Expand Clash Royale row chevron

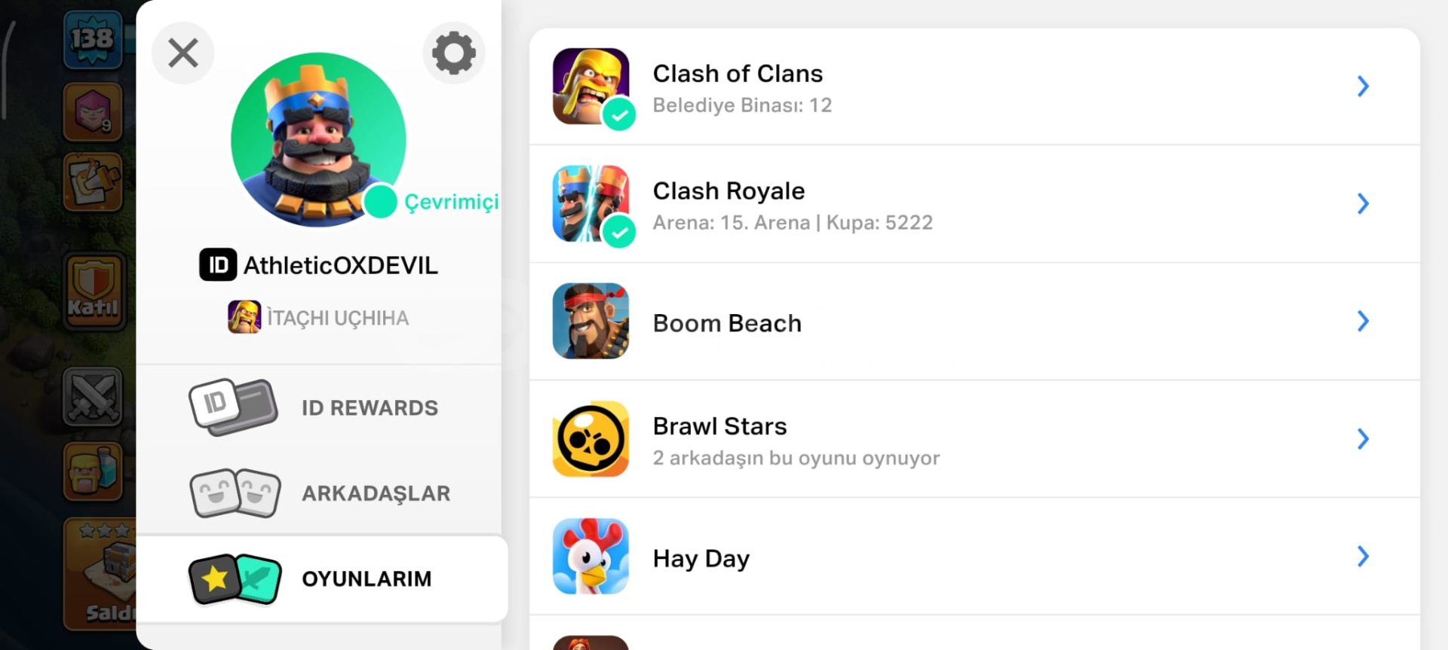(x=1363, y=203)
